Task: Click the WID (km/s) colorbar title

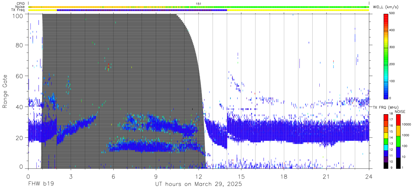Action: tap(385, 7)
